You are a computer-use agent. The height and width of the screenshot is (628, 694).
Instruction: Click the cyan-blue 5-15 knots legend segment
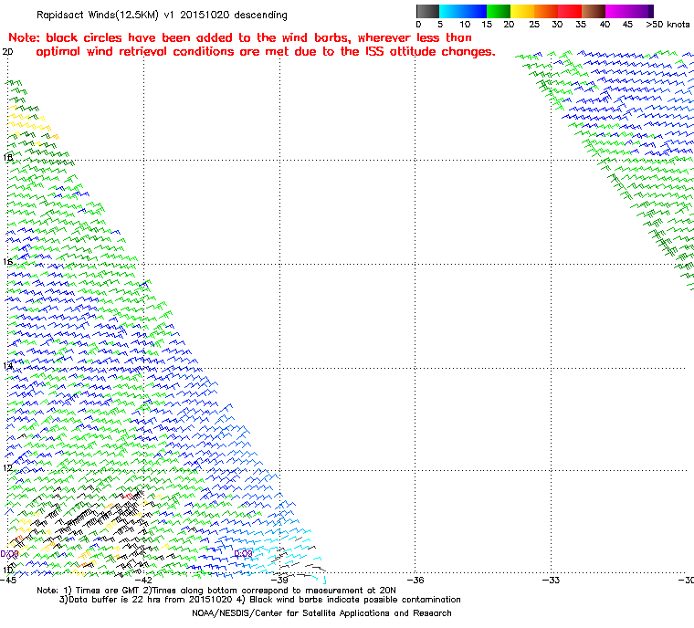point(463,11)
